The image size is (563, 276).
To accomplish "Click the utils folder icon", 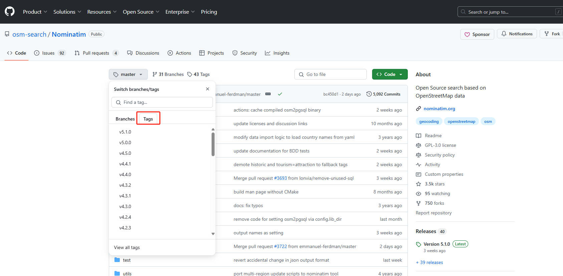I will tap(117, 273).
